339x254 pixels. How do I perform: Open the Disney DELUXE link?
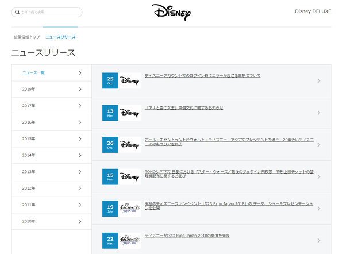point(313,11)
